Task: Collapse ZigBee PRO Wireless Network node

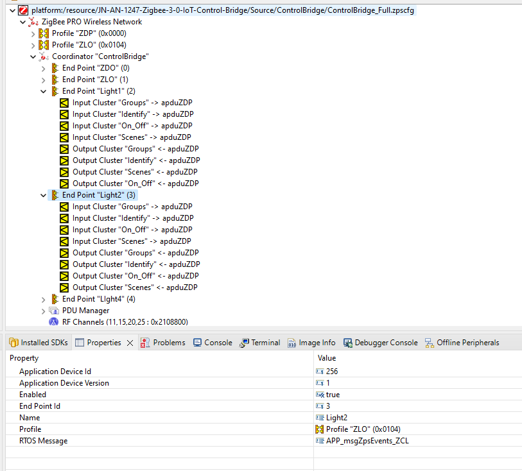Action: pos(22,22)
